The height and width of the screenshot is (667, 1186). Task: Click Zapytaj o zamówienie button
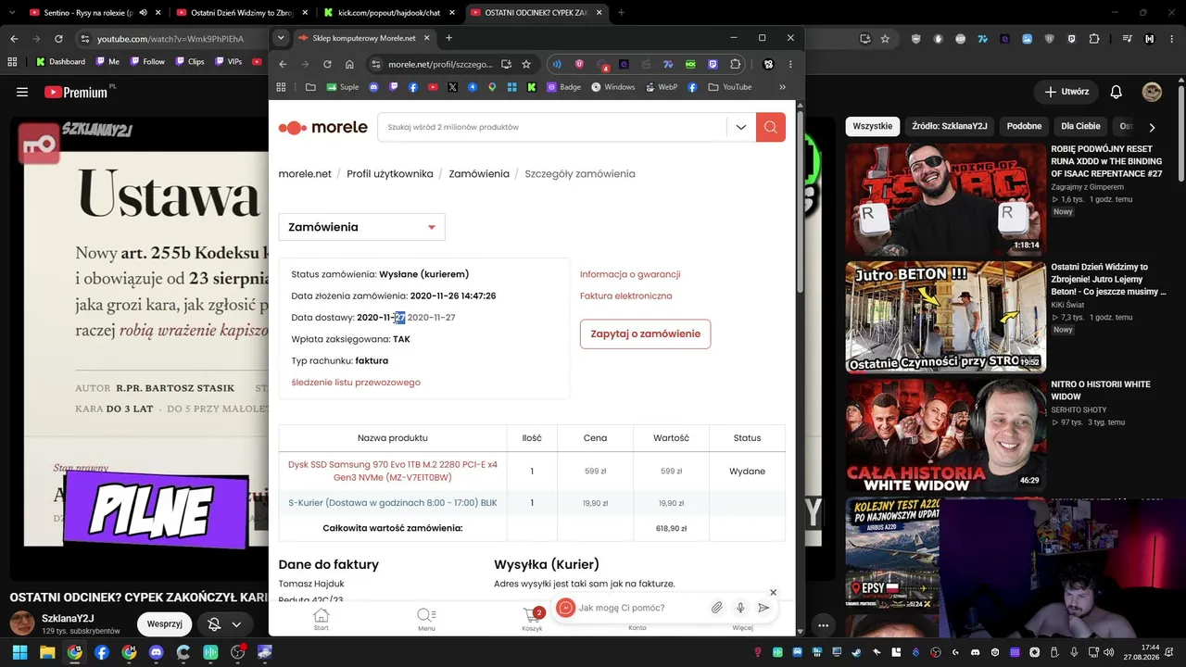tap(645, 333)
